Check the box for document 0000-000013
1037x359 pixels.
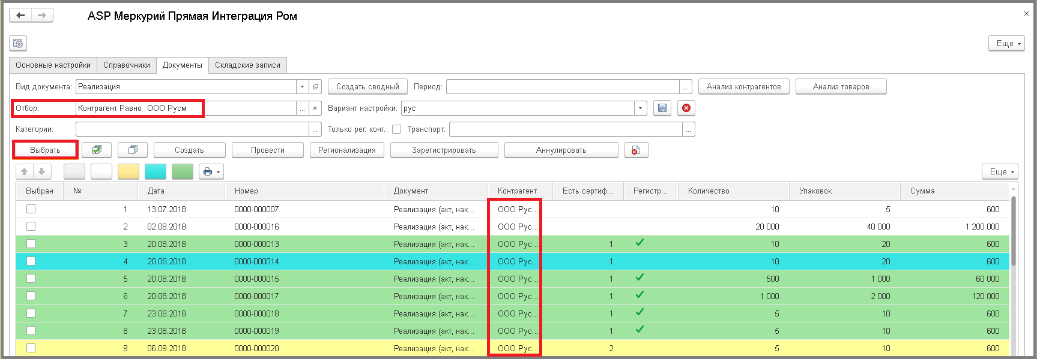[31, 244]
